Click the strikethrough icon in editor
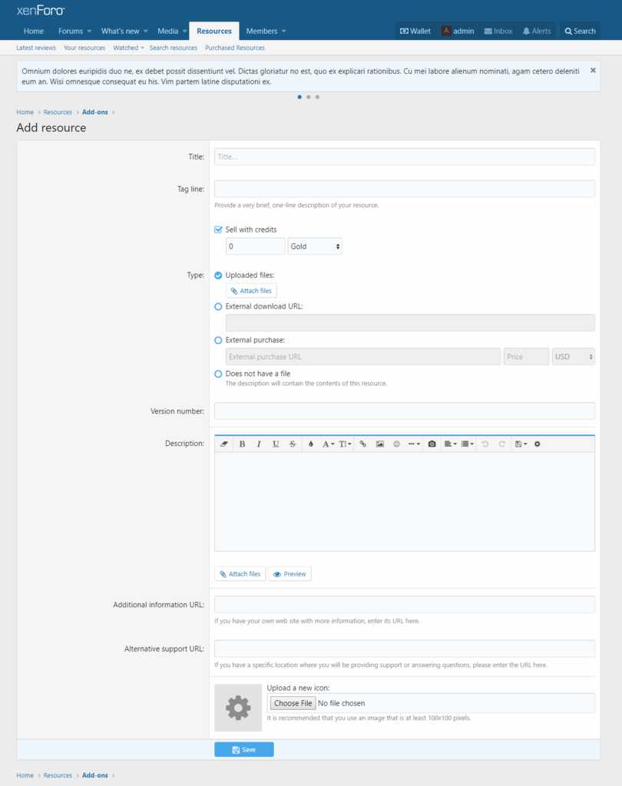 pyautogui.click(x=293, y=444)
